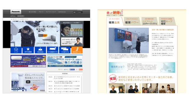This screenshot has width=189, height=106.
Task: Click the TOP house icon tile
Action: coord(16,50)
